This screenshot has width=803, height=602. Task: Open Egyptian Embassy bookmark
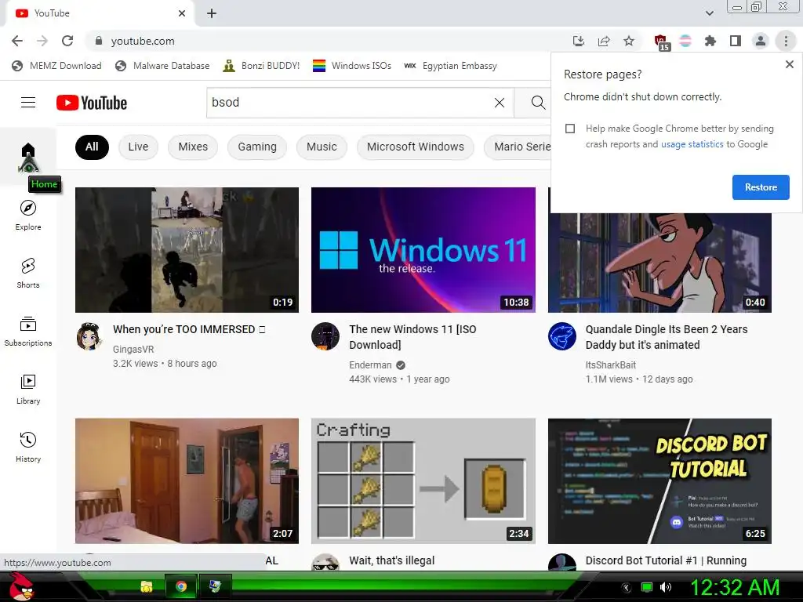tap(451, 66)
